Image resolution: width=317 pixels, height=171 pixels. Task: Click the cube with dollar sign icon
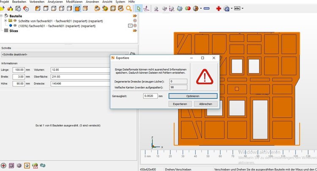(18, 8)
